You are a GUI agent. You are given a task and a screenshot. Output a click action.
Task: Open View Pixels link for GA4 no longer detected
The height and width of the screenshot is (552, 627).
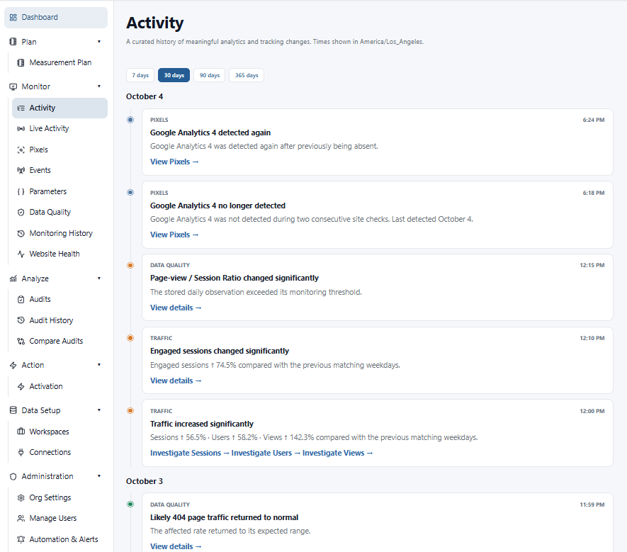point(174,235)
